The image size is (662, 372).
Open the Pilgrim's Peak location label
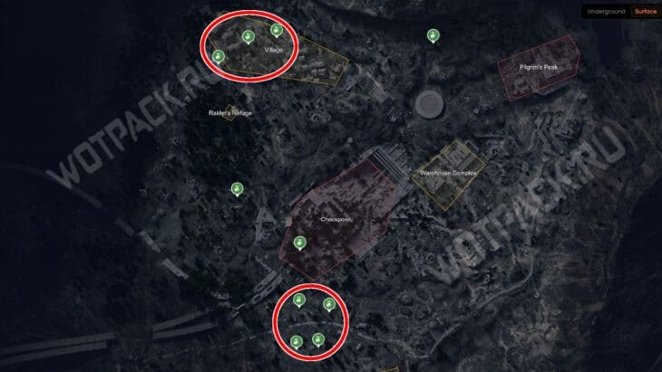tap(539, 67)
